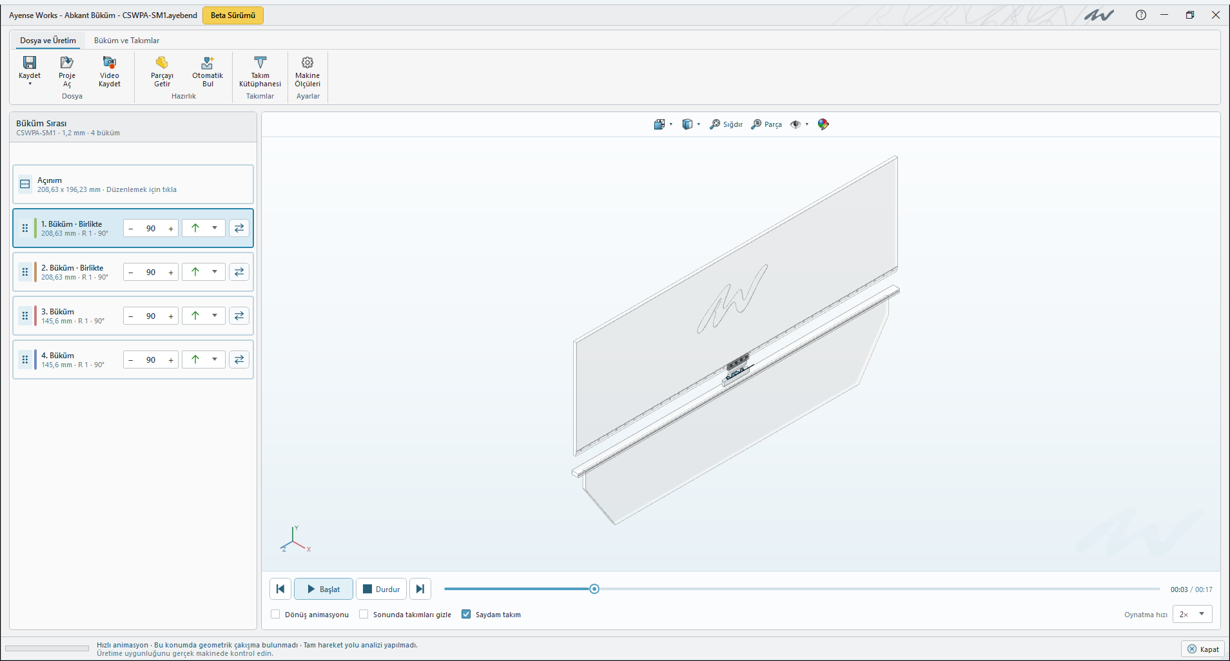The image size is (1230, 661).
Task: Open Oynatma hızı 2x combo box
Action: pyautogui.click(x=1192, y=614)
